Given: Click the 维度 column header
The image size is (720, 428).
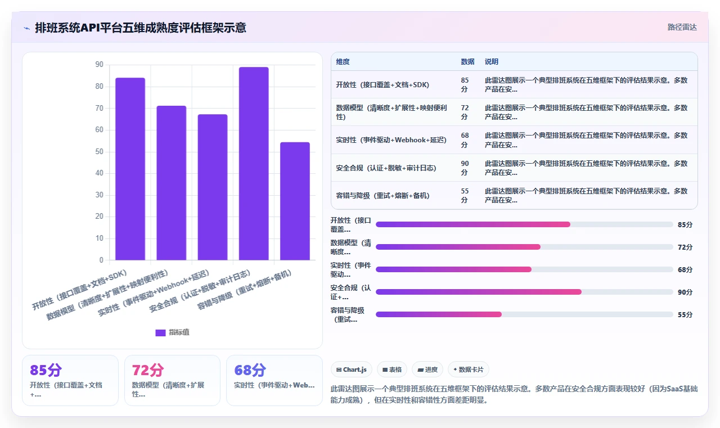Looking at the screenshot, I should pos(343,62).
